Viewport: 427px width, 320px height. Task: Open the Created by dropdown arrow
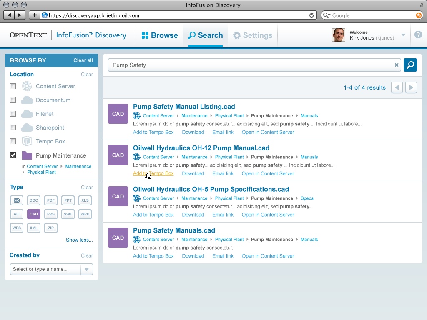point(87,269)
